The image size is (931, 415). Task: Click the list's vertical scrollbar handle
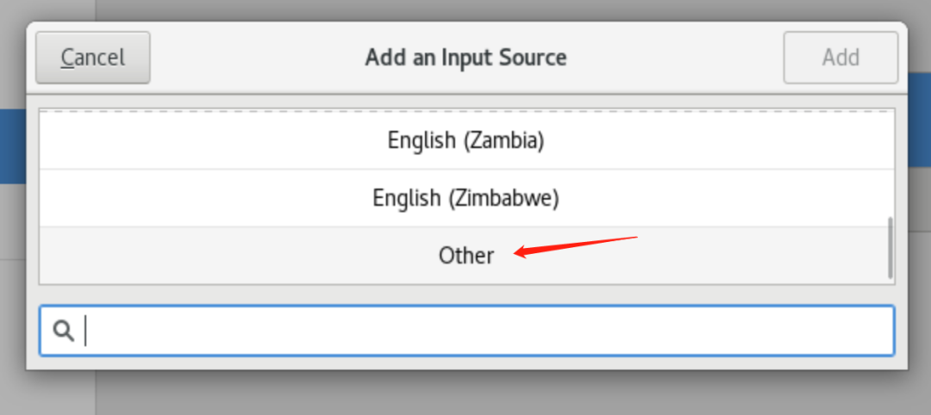click(x=890, y=248)
